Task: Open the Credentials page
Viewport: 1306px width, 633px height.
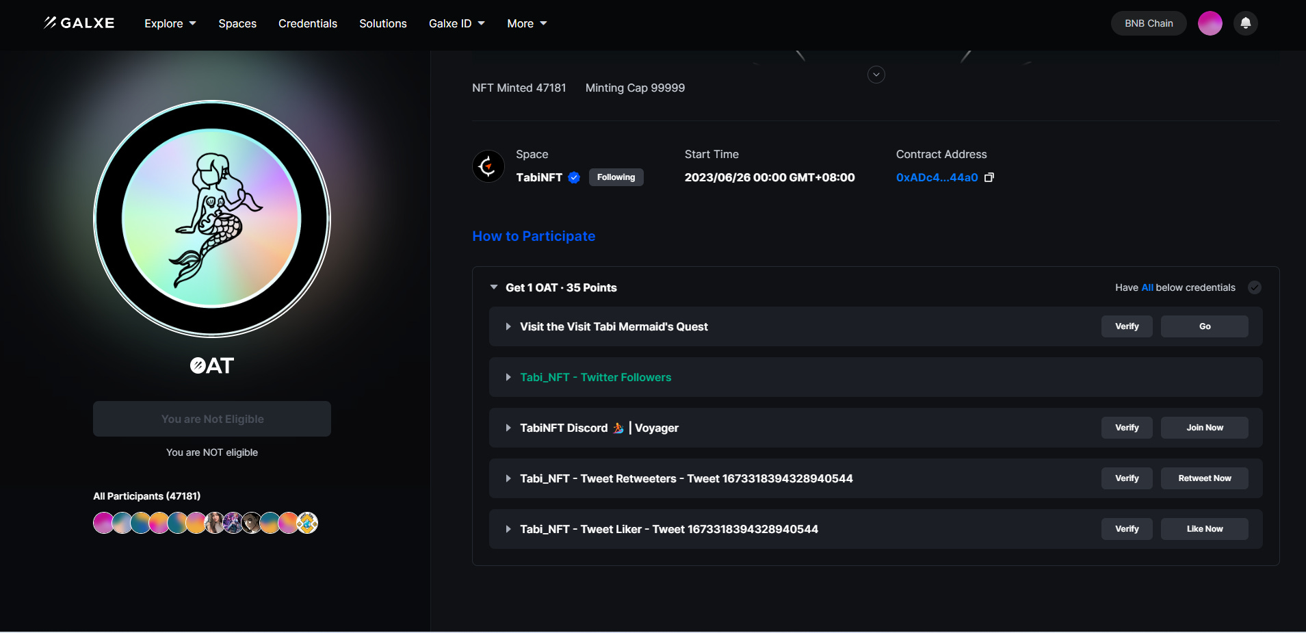Action: [x=308, y=23]
